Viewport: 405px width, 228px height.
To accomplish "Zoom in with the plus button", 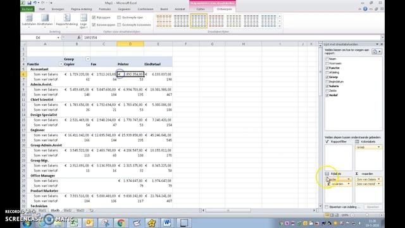I will point(382,215).
